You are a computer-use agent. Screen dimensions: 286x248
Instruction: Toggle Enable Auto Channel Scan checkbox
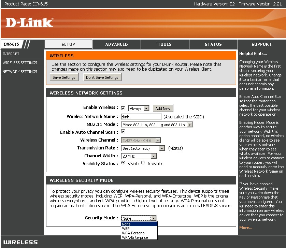pos(123,131)
